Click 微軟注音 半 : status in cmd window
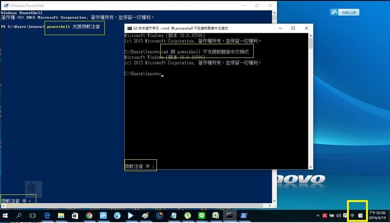This screenshot has height=223, width=390. point(139,166)
